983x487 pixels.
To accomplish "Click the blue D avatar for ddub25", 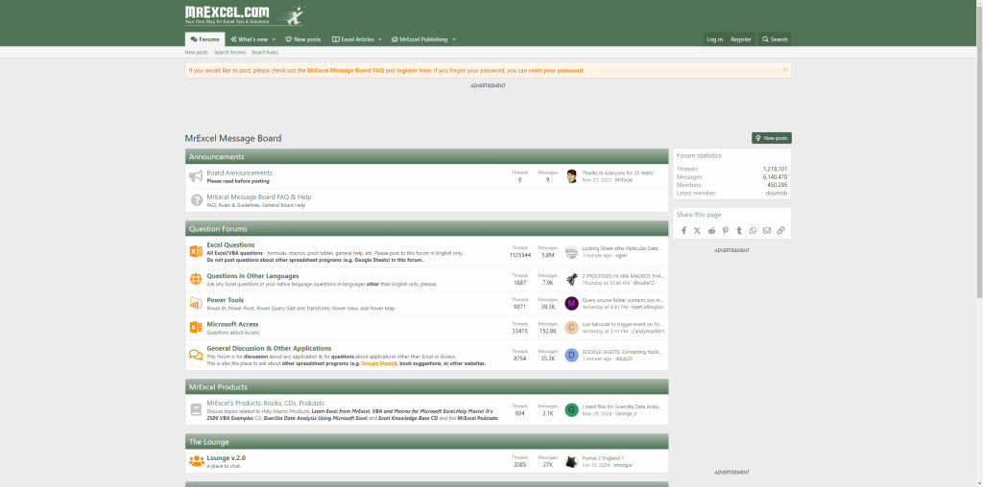I will [x=571, y=355].
